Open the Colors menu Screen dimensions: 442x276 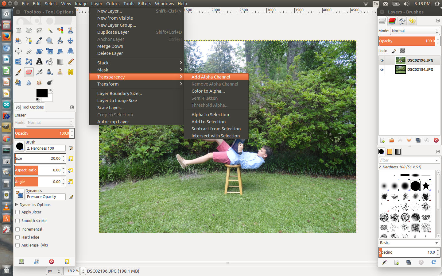113,4
